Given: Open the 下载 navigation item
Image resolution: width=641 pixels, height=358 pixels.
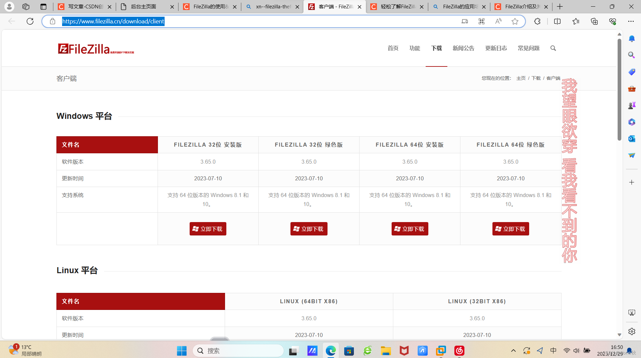Looking at the screenshot, I should pos(436,48).
